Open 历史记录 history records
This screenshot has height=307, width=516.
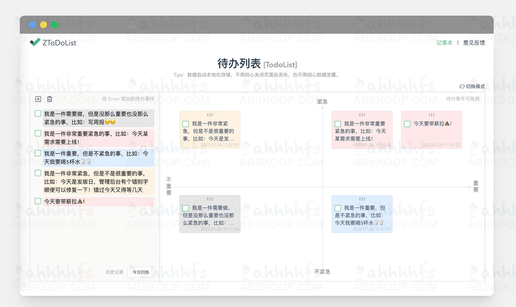pos(114,272)
